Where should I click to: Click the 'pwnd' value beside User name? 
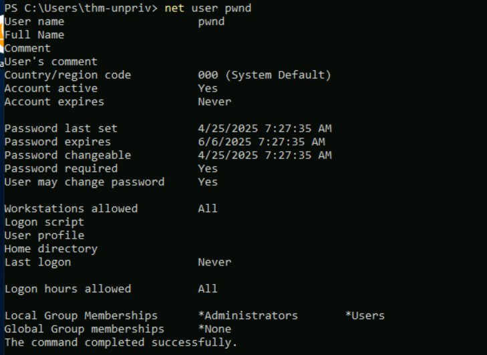pyautogui.click(x=211, y=22)
